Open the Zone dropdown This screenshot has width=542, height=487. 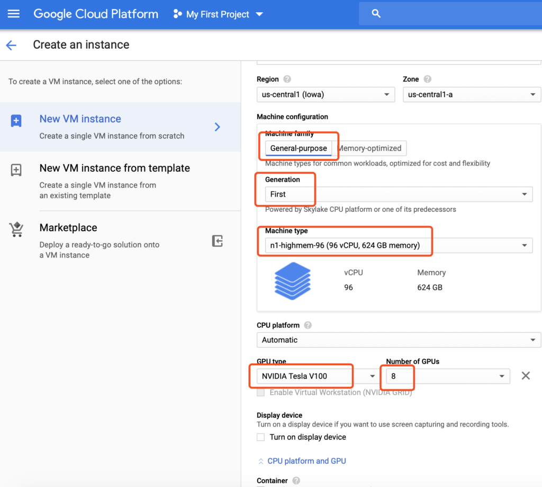[472, 94]
